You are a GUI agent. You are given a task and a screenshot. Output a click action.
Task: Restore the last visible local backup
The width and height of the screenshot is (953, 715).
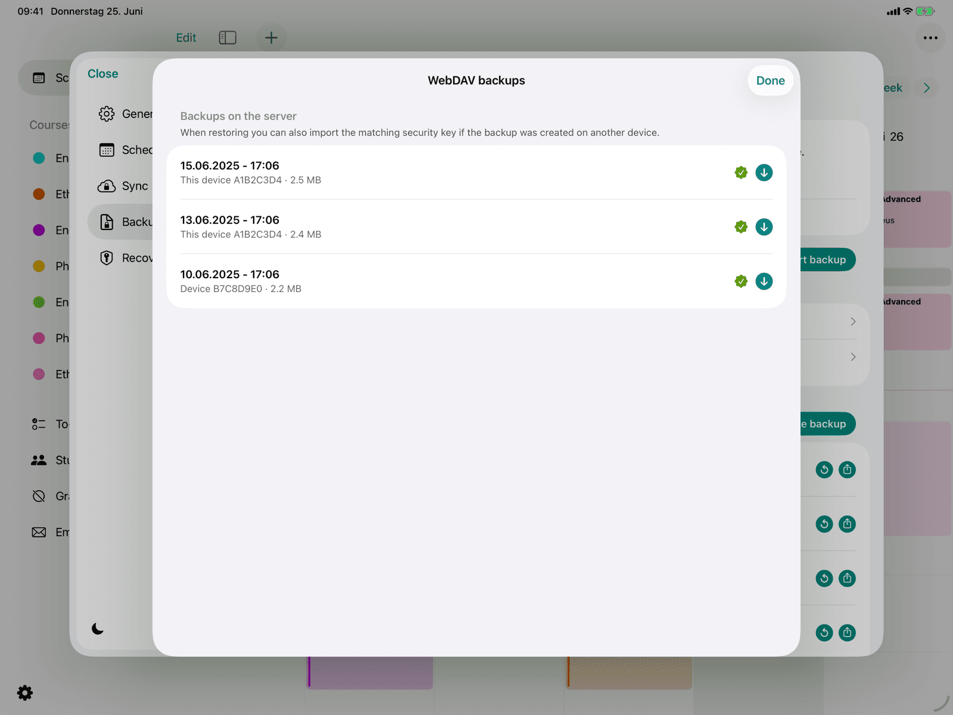point(824,632)
